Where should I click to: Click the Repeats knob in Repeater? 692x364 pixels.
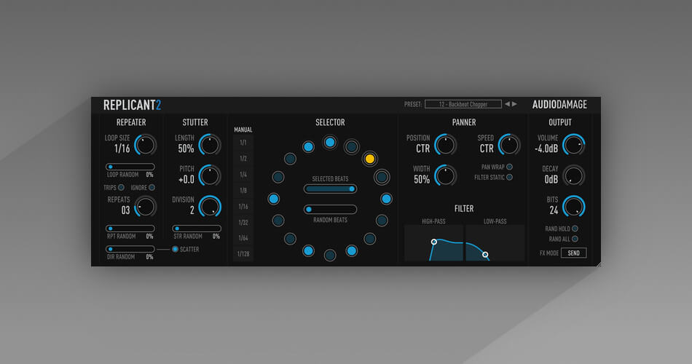click(x=145, y=207)
